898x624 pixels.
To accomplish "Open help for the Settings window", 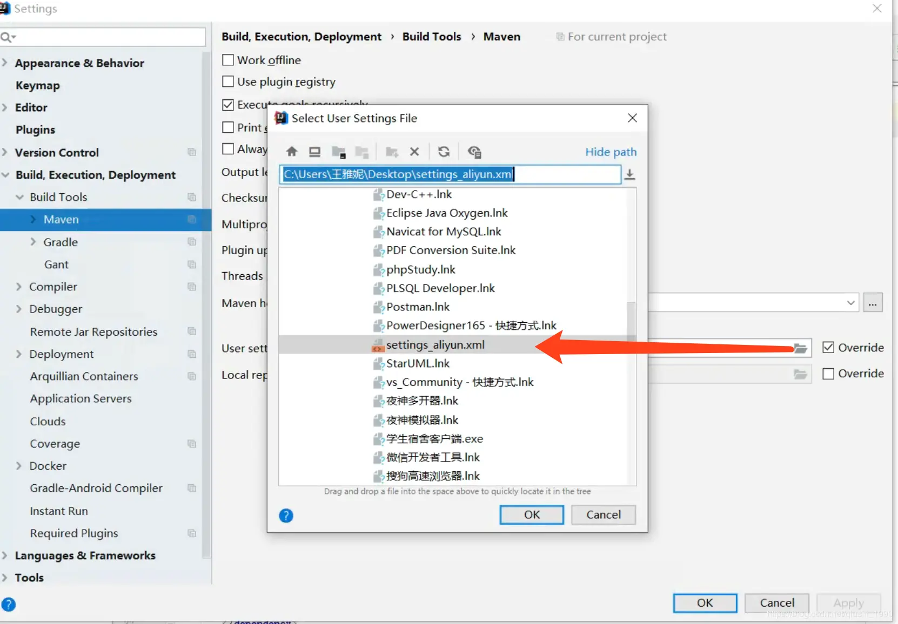I will click(x=9, y=605).
